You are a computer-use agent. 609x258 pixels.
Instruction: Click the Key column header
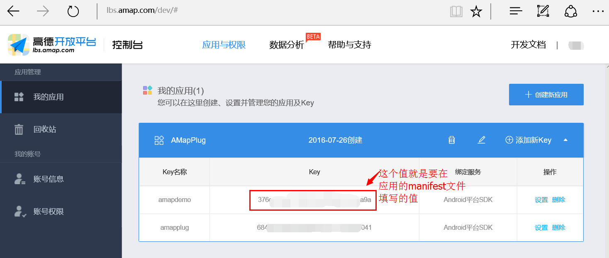point(314,172)
